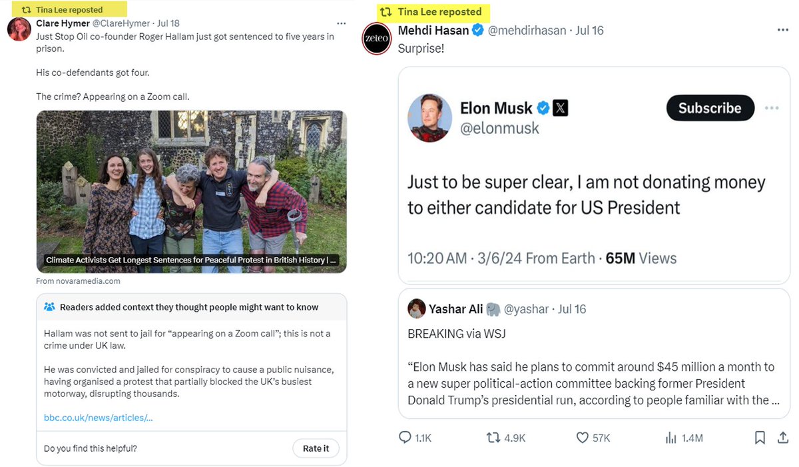Expand the options dots beside Subscribe
The width and height of the screenshot is (799, 467).
coord(772,109)
